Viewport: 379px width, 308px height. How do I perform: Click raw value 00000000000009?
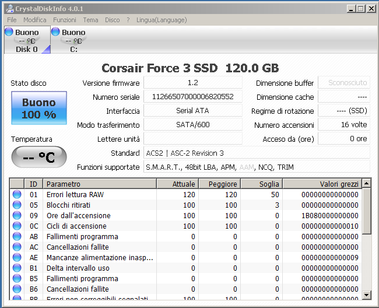[x=329, y=257]
